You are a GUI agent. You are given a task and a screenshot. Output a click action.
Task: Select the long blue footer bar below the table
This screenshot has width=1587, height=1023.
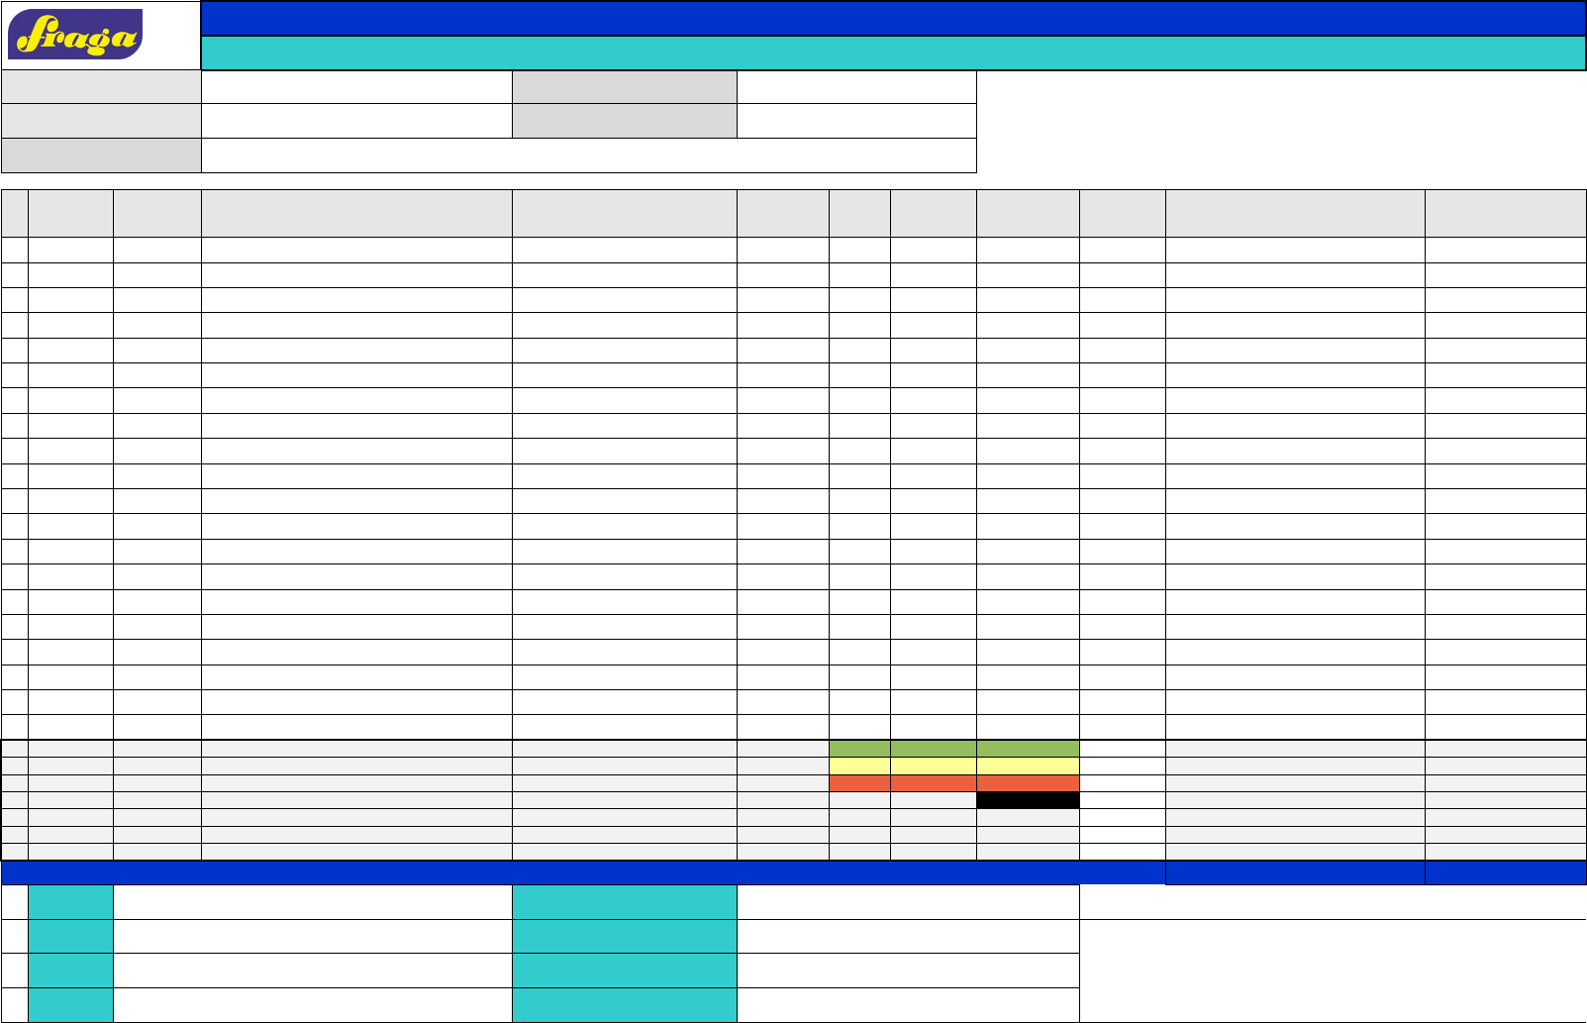click(x=582, y=872)
